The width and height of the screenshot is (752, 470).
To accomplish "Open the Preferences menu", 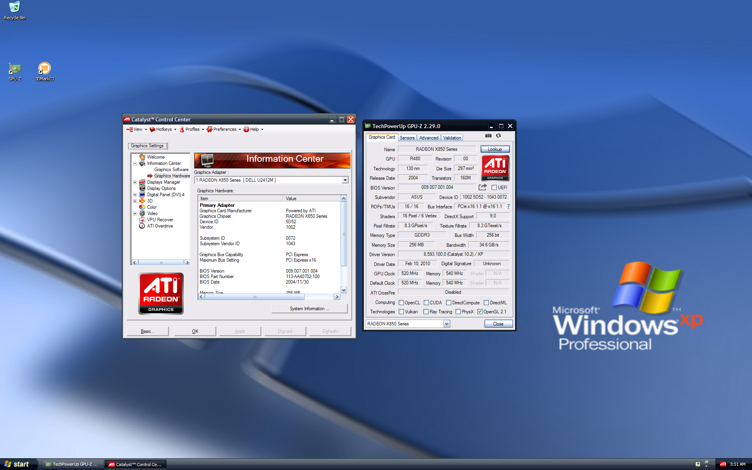I will click(x=224, y=129).
